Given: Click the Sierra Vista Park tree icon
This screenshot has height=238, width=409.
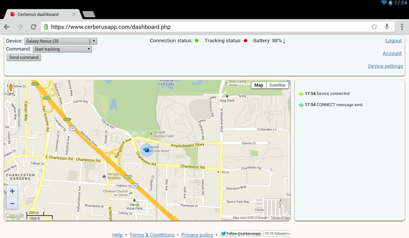Looking at the screenshot, I should pos(134,200).
